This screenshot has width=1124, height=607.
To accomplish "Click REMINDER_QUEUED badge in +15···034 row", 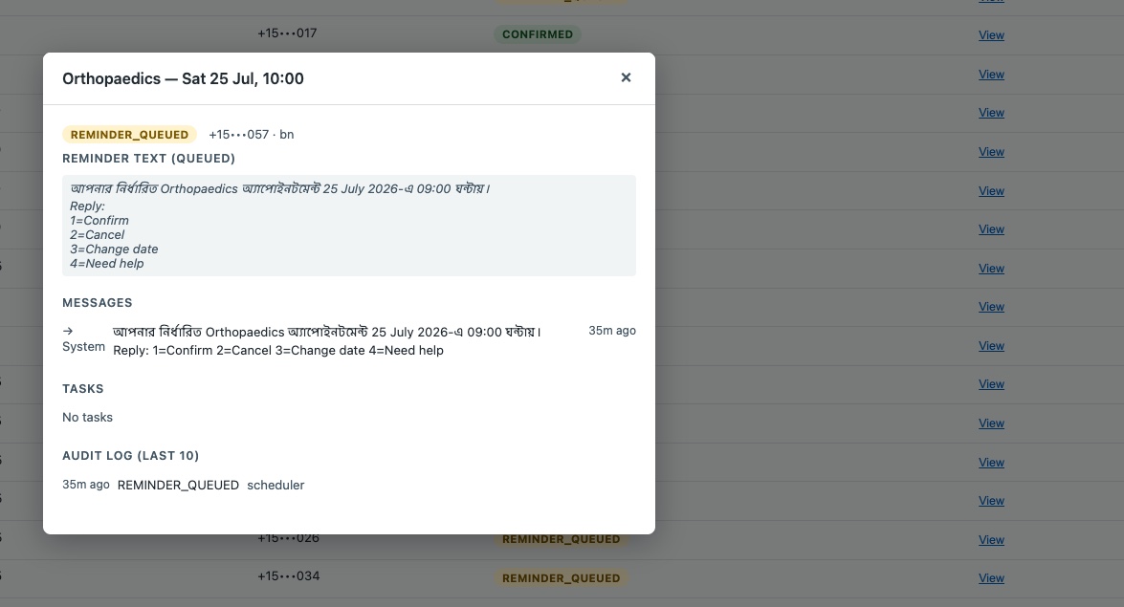I will 562,578.
